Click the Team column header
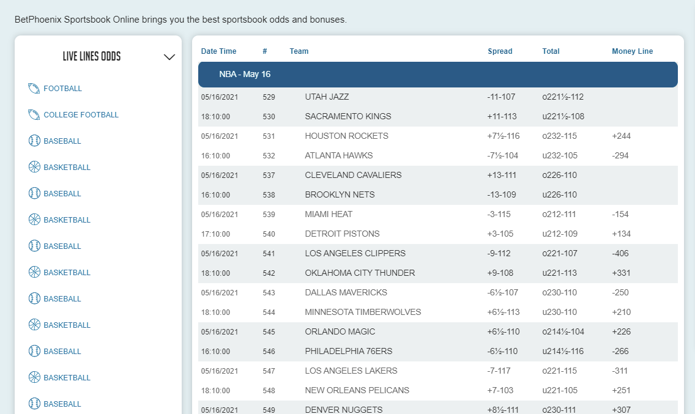The width and height of the screenshot is (695, 414). click(299, 51)
